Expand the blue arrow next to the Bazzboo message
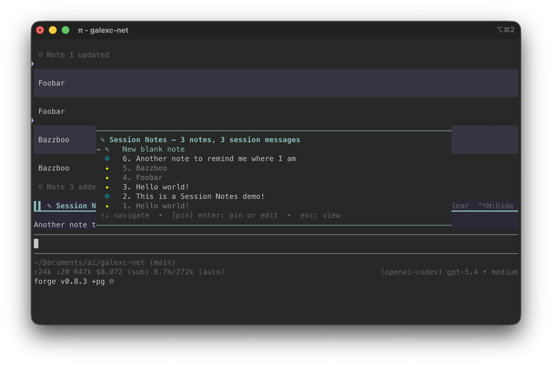Image resolution: width=552 pixels, height=366 pixels. (x=32, y=121)
